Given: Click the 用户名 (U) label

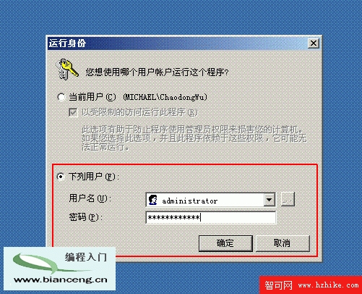Looking at the screenshot, I should [90, 198].
